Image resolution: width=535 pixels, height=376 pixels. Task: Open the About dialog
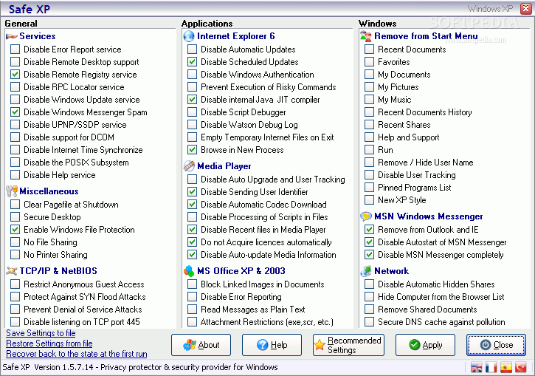pyautogui.click(x=201, y=345)
